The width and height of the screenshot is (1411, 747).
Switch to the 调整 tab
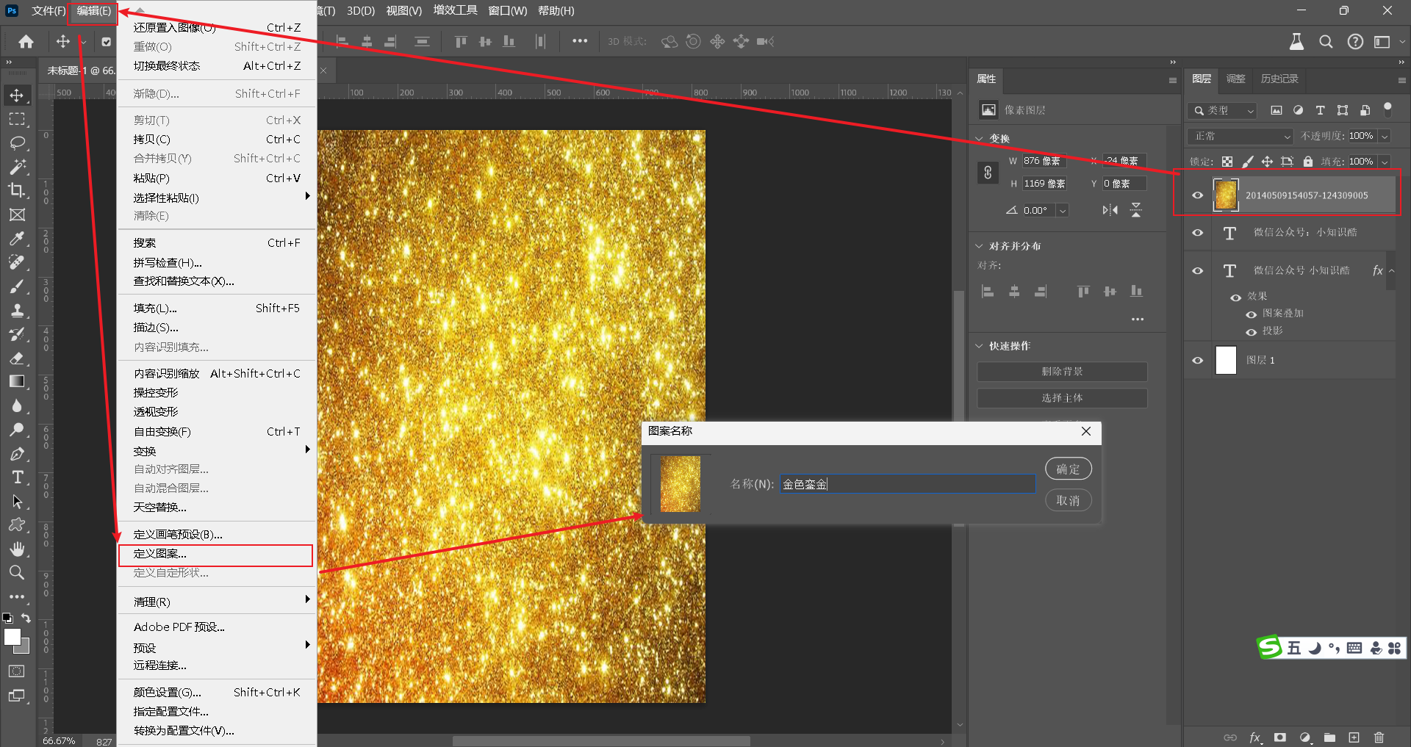(1235, 79)
